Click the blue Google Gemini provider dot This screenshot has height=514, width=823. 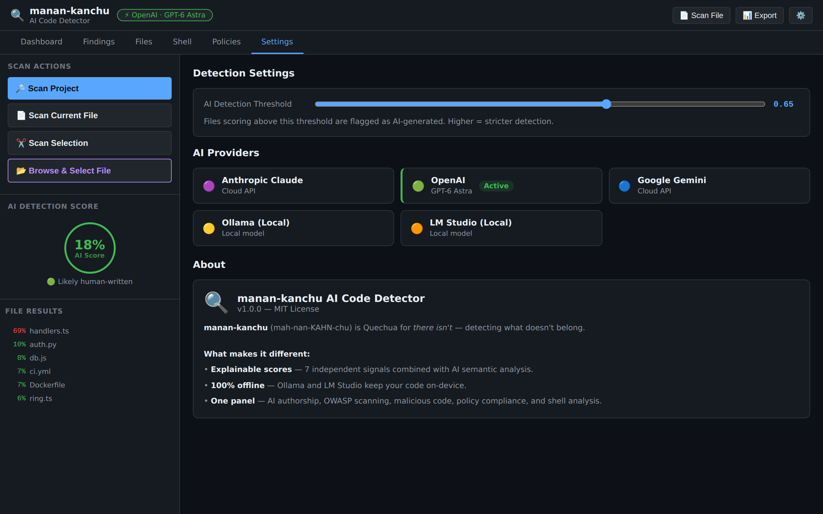coord(624,186)
